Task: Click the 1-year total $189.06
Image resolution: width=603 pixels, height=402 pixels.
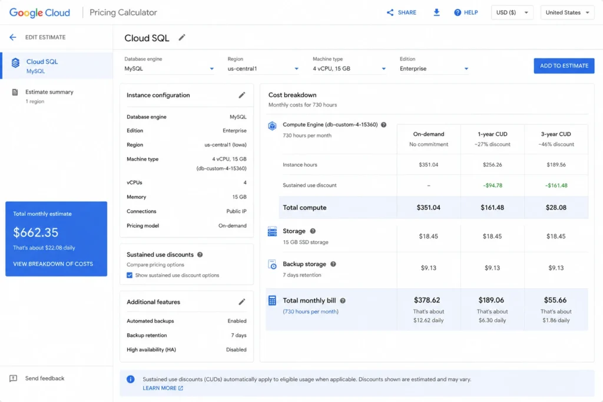Action: coord(491,300)
